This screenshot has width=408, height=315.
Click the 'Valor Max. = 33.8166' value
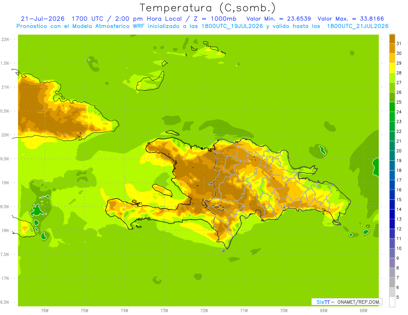pyautogui.click(x=351, y=19)
